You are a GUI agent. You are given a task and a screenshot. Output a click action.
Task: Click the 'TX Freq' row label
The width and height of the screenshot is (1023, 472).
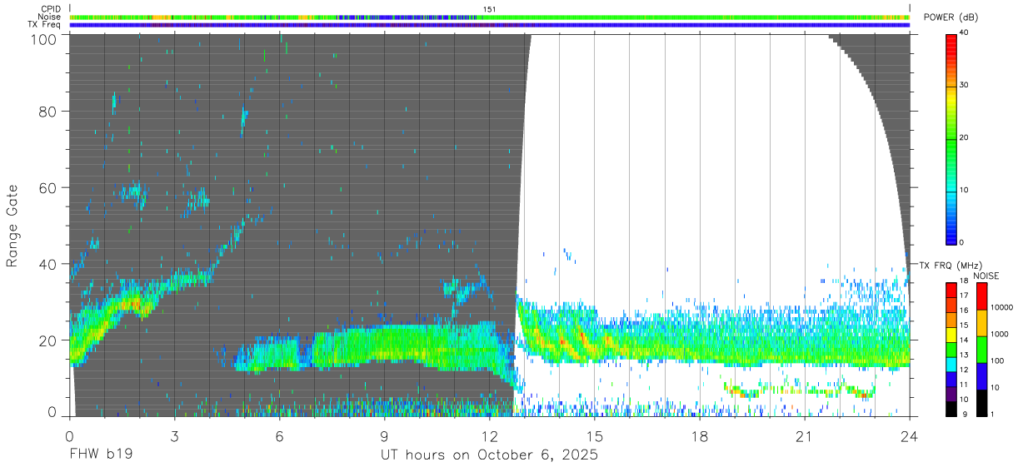[45, 25]
